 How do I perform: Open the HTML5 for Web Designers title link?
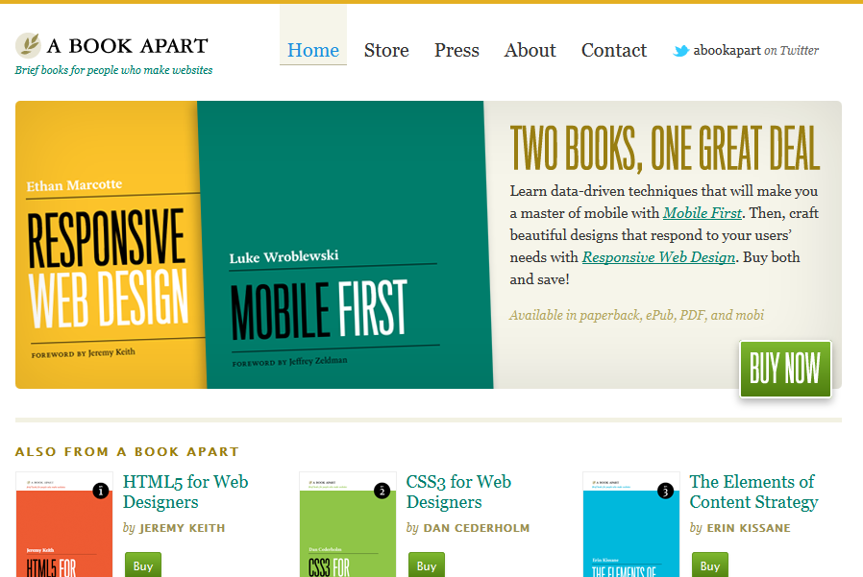[x=185, y=492]
